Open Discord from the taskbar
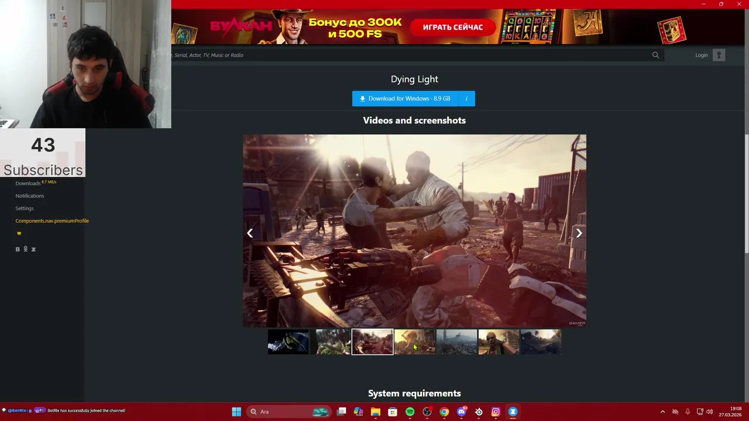 tap(462, 412)
